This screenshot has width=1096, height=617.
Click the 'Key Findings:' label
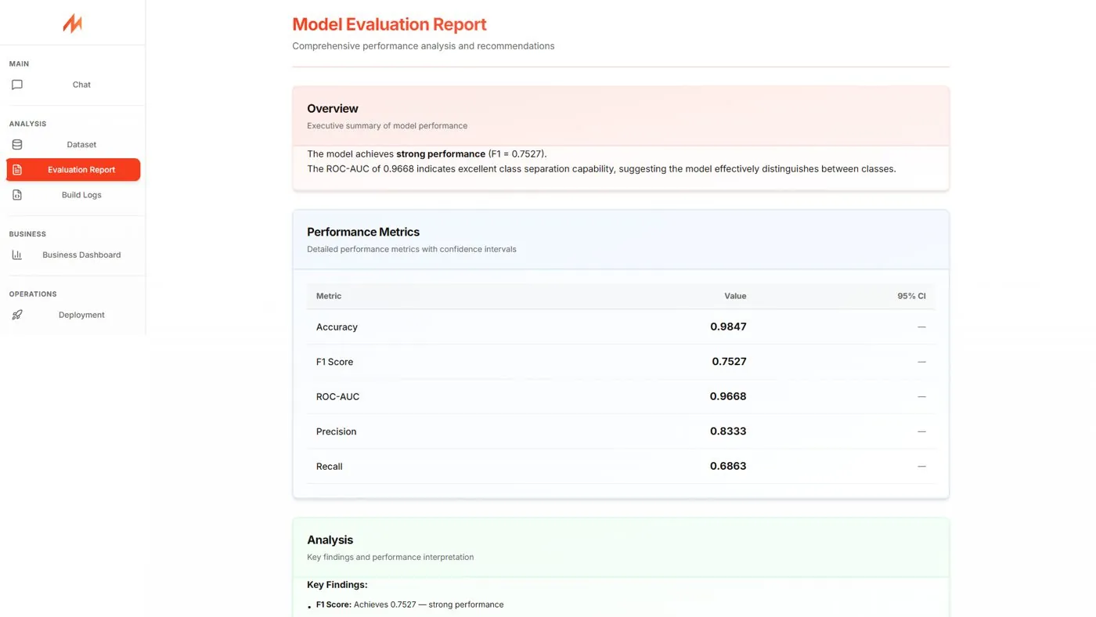pos(337,585)
